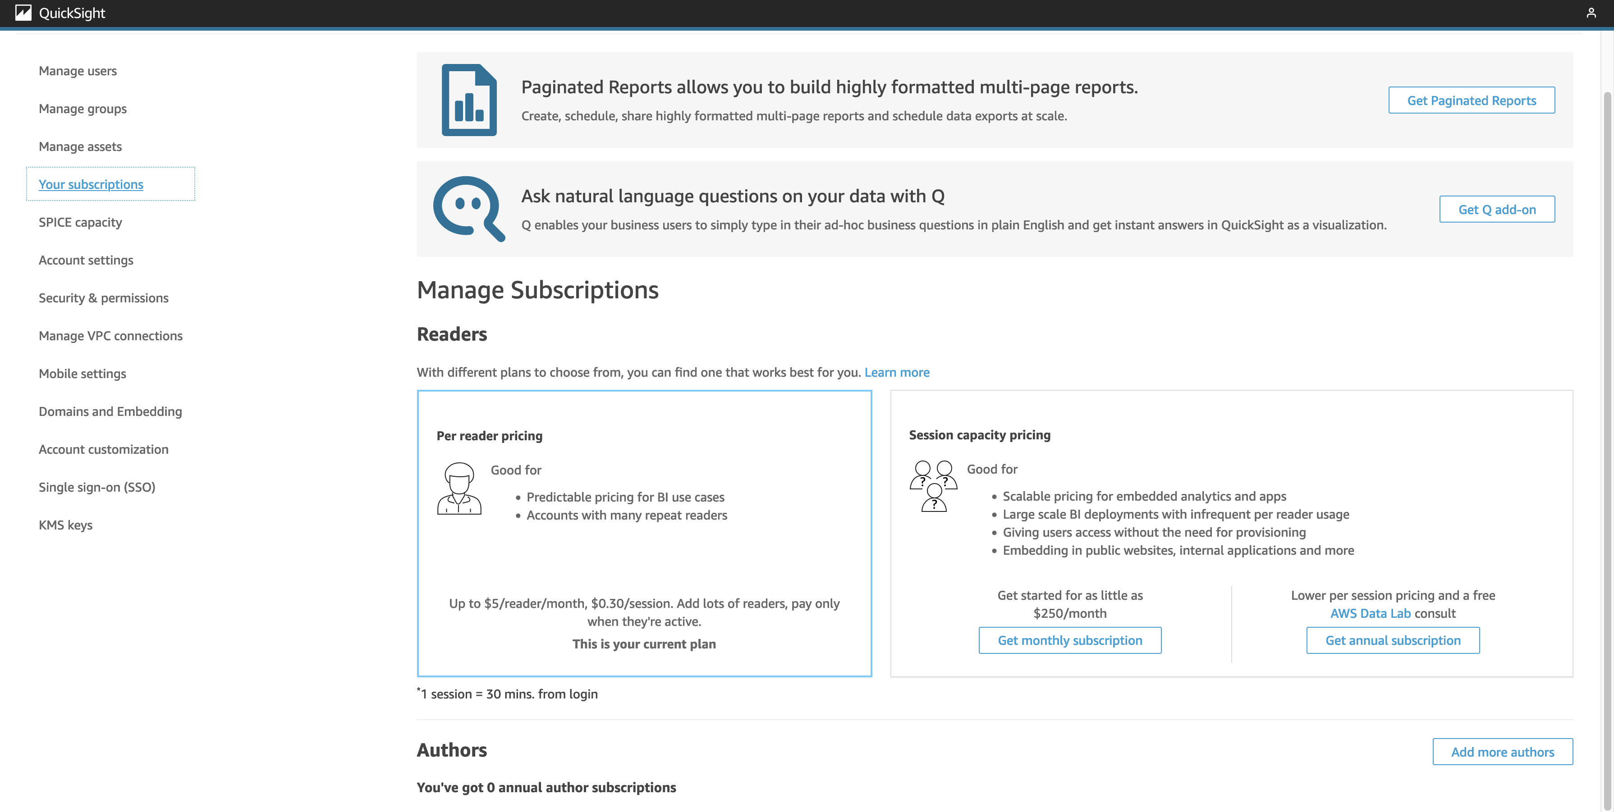Open Manage groups in sidebar
The image size is (1614, 812).
click(x=83, y=108)
